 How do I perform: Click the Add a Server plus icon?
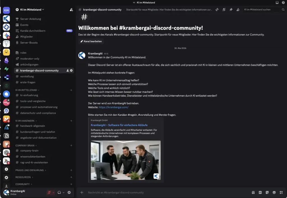click(x=6, y=169)
